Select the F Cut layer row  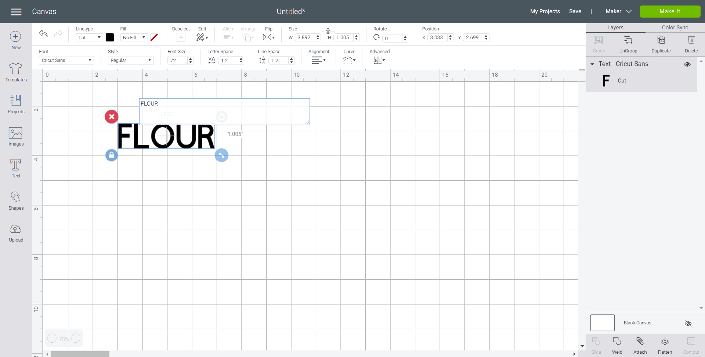point(641,81)
